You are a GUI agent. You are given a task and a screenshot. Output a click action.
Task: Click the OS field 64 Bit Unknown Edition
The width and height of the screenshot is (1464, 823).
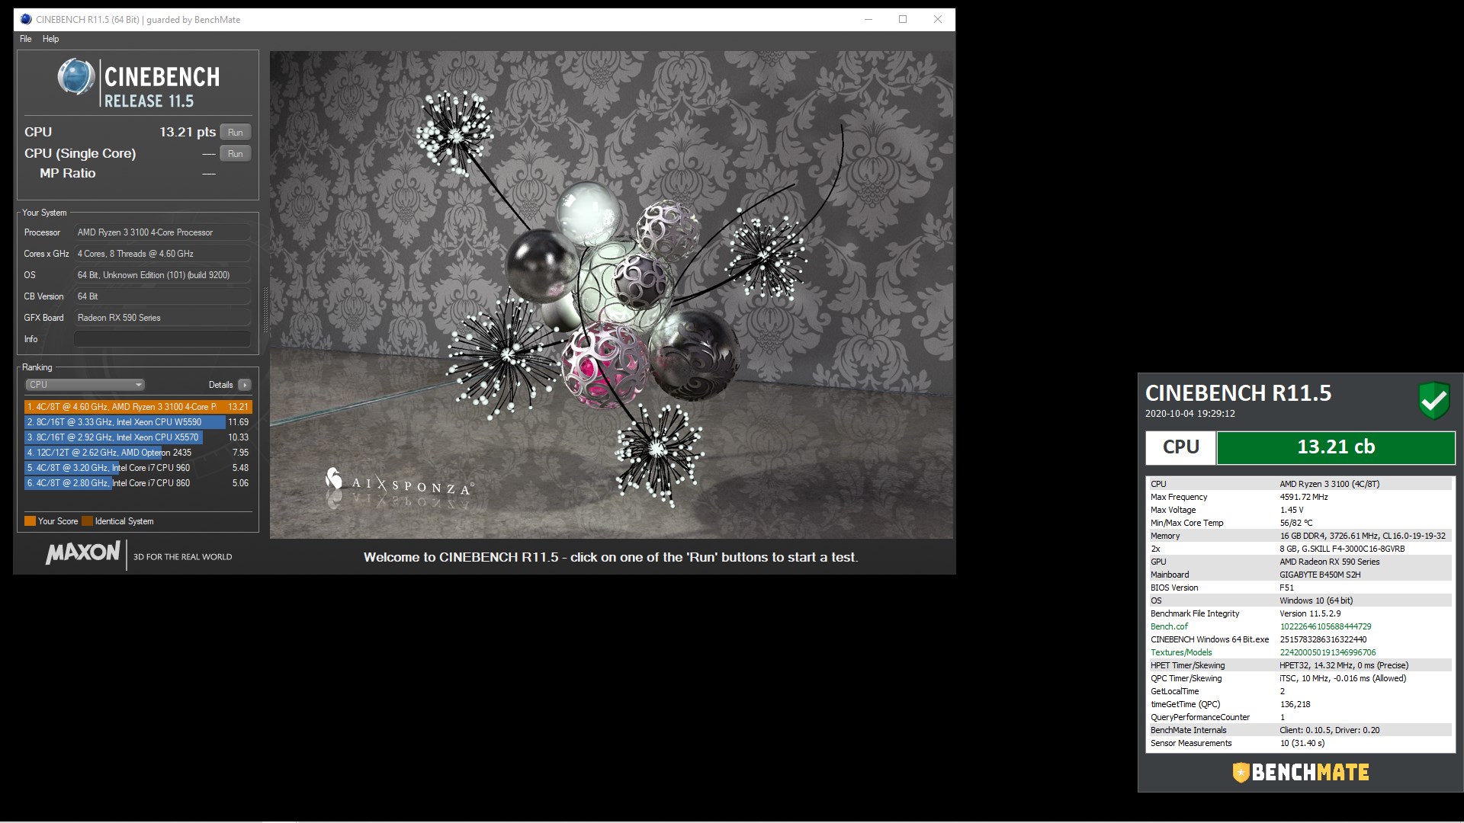coord(162,275)
